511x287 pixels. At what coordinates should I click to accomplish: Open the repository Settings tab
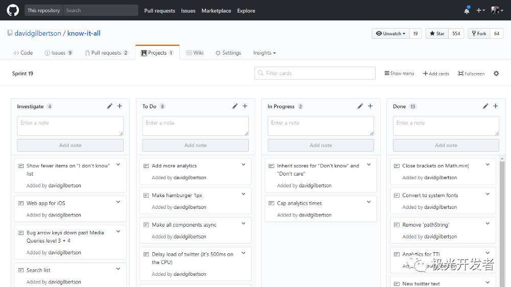[x=228, y=53]
